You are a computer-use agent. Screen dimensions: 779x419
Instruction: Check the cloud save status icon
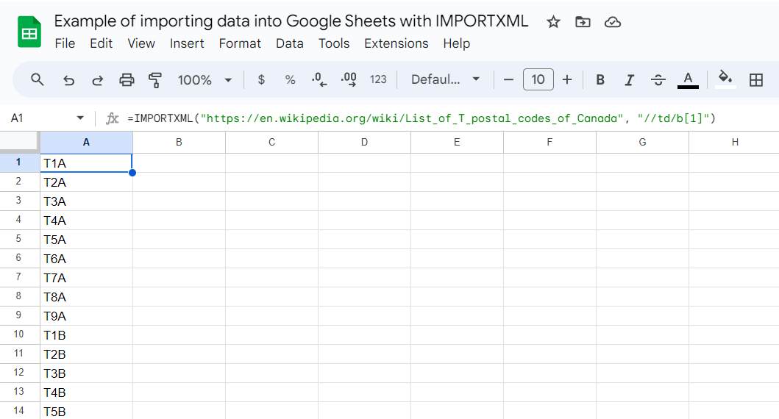(613, 22)
